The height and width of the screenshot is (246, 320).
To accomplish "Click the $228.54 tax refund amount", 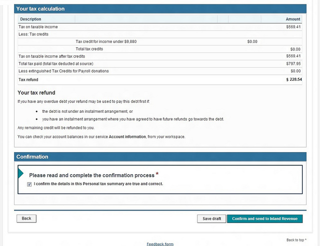I will click(x=293, y=79).
